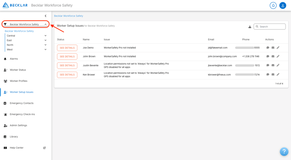Send a chat message to Ken Brower
The image size is (291, 160).
tap(268, 74)
